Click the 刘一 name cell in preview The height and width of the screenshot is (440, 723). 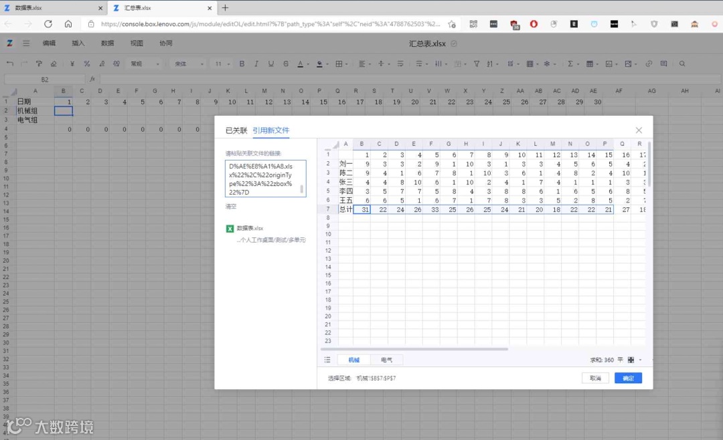pyautogui.click(x=346, y=164)
